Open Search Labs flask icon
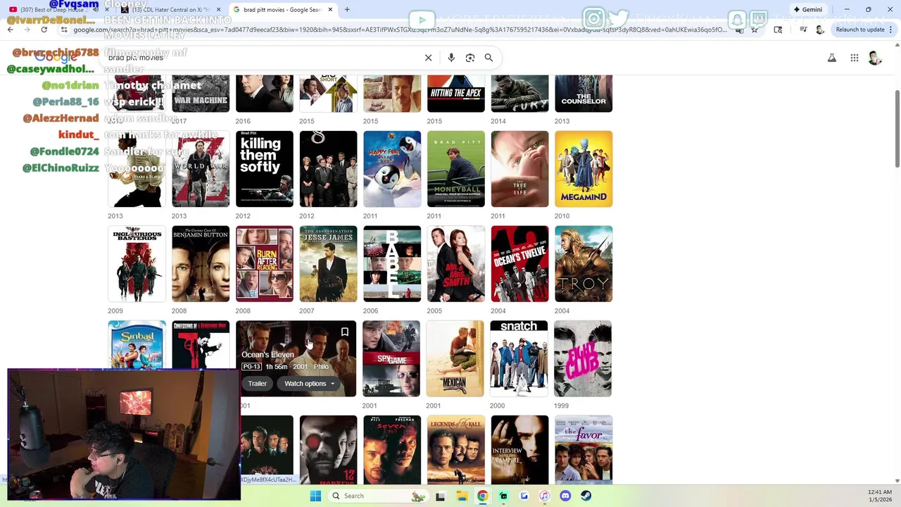Image resolution: width=901 pixels, height=507 pixels. pos(832,58)
